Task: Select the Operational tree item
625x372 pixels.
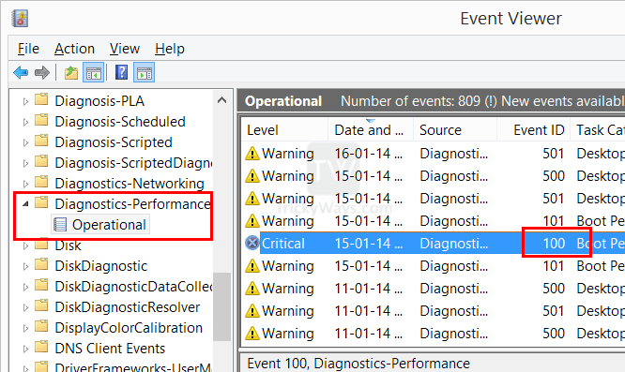Action: click(x=100, y=225)
